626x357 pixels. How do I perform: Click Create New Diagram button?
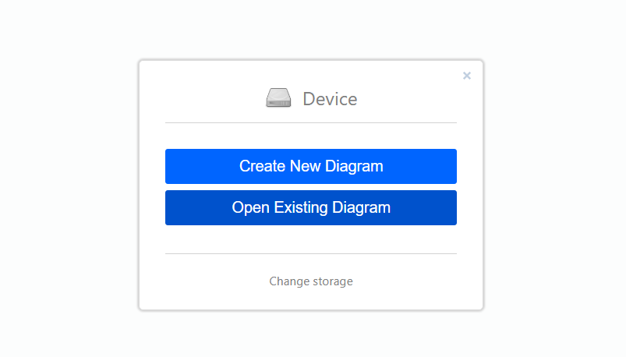pos(311,166)
